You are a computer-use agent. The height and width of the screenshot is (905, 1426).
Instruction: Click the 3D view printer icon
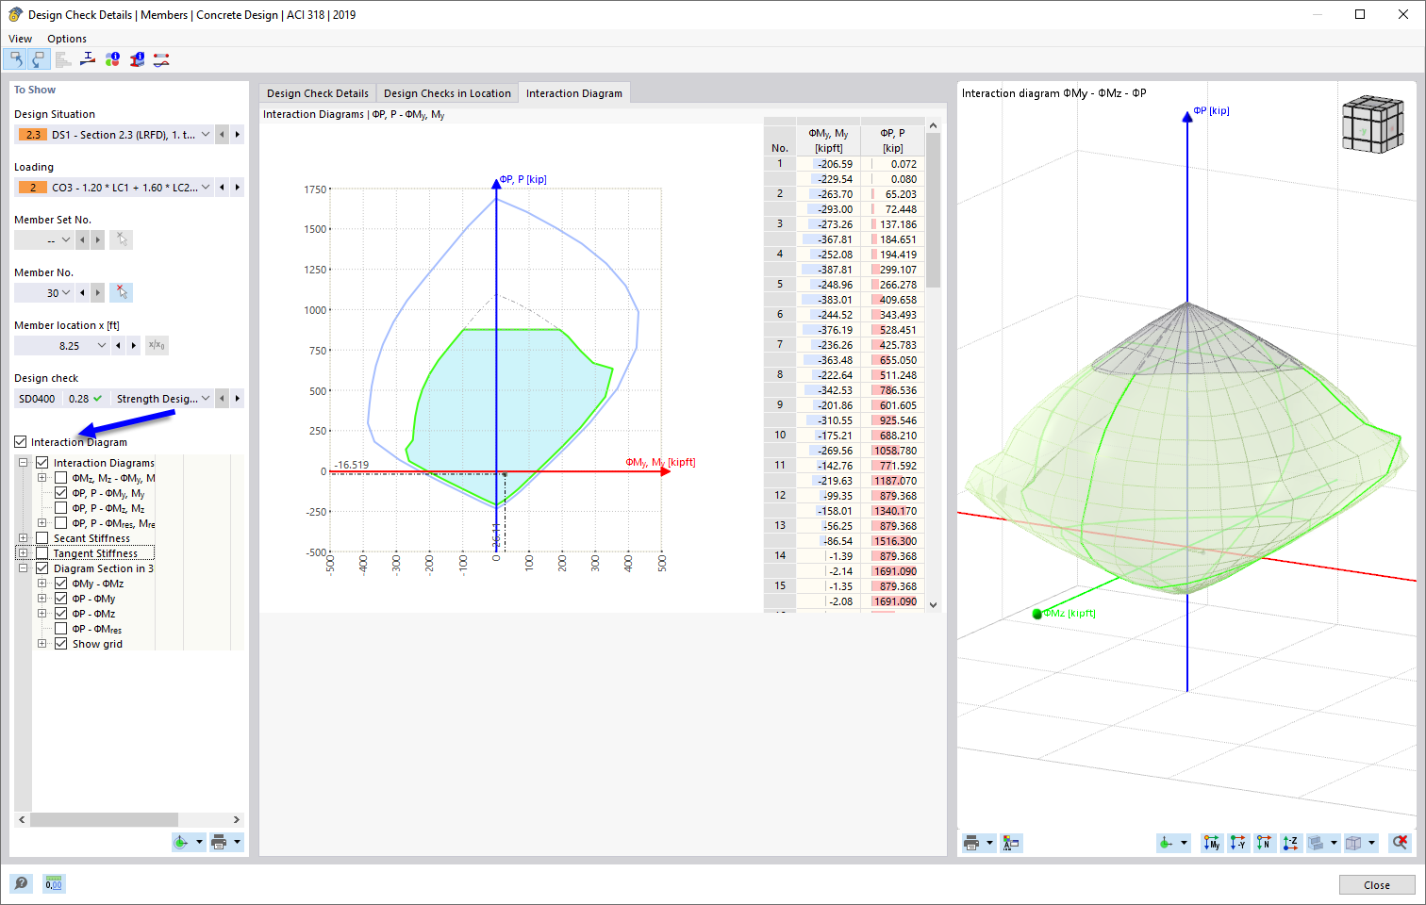coord(971,843)
